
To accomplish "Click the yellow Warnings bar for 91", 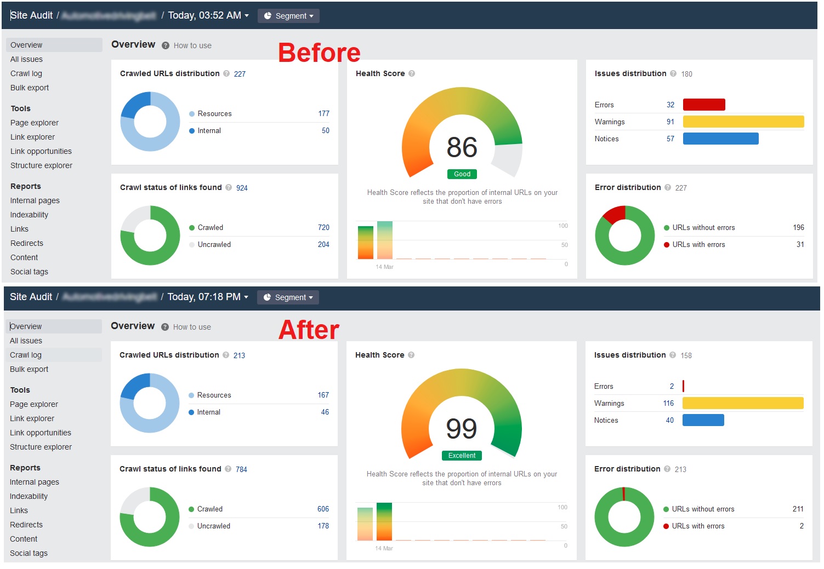I will pyautogui.click(x=743, y=122).
